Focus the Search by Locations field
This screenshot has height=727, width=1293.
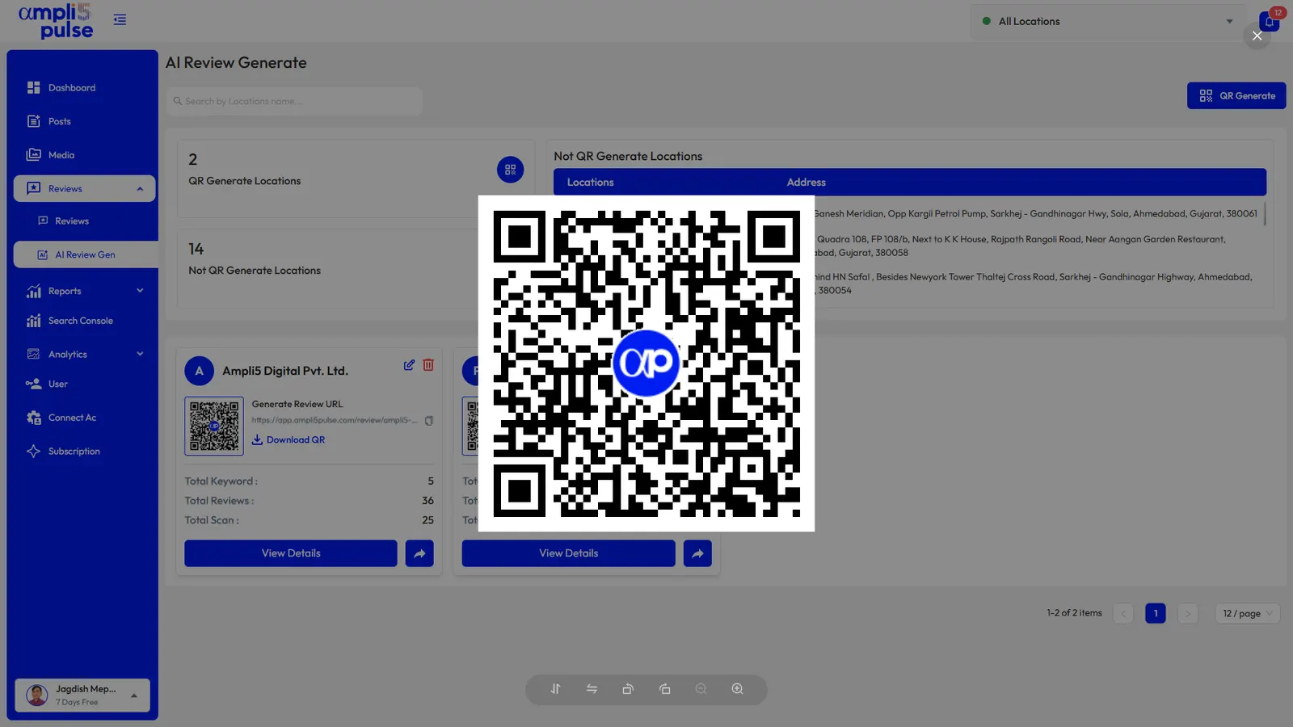point(294,101)
